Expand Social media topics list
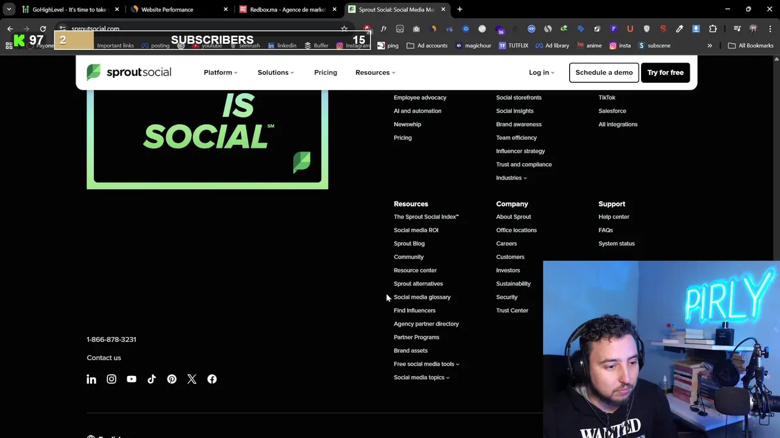780x438 pixels. pyautogui.click(x=422, y=377)
